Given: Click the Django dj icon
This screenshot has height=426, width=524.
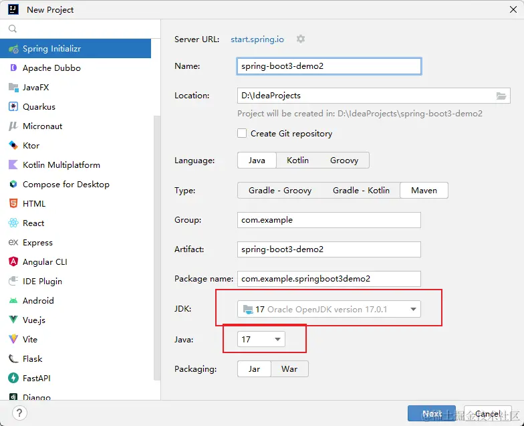Looking at the screenshot, I should [x=13, y=397].
